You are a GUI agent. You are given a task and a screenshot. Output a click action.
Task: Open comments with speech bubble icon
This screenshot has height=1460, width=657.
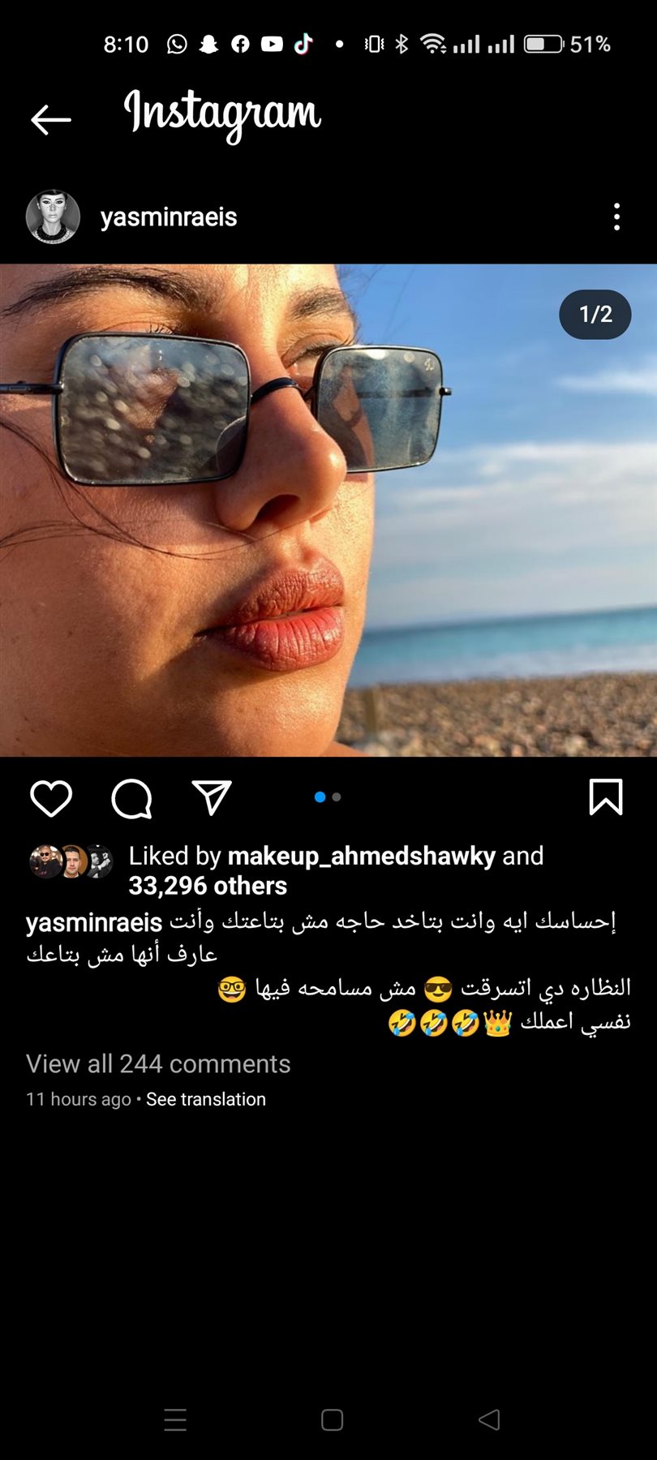(x=131, y=799)
